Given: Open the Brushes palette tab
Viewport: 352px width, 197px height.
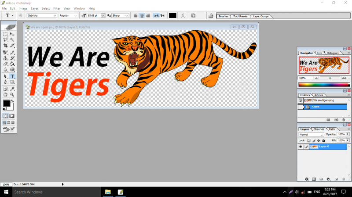Looking at the screenshot, I should coord(223,16).
